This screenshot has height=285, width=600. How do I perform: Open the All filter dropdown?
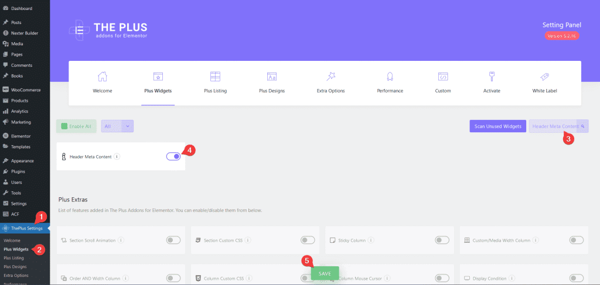point(117,126)
